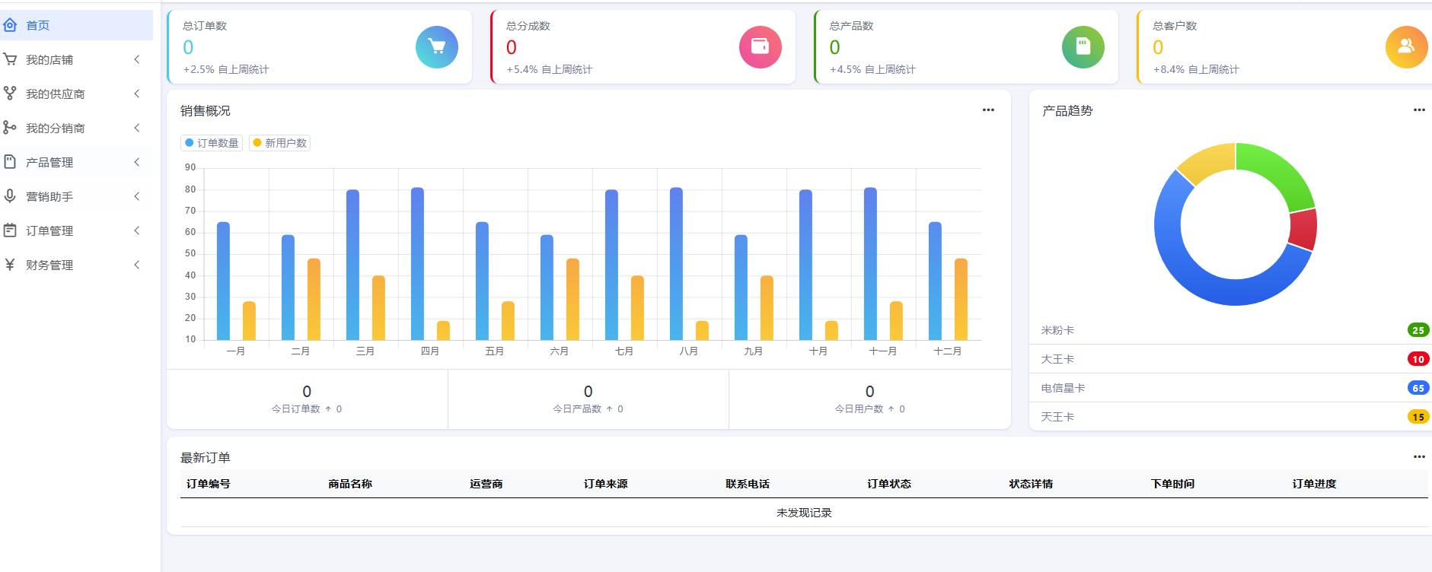The width and height of the screenshot is (1432, 572).
Task: Click the 今日用户数 statistic
Action: (x=869, y=399)
